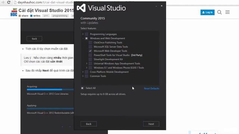The height and width of the screenshot is (134, 239).
Task: Click "Microsoft Visual C++ 2012 Core Libraries" text
Action: (x=47, y=94)
